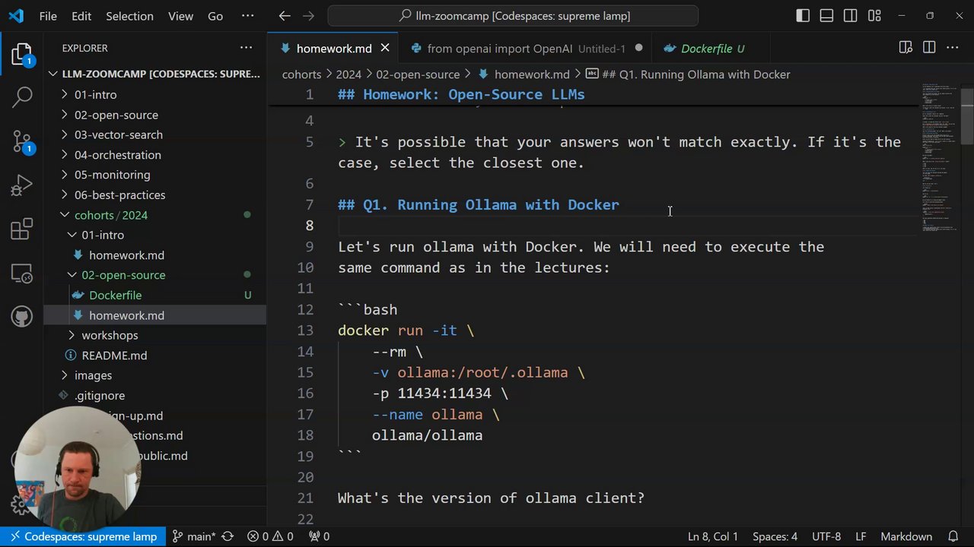Click the editor vertical scrollbar thumb
Screen dimensions: 974x547
pyautogui.click(x=967, y=116)
